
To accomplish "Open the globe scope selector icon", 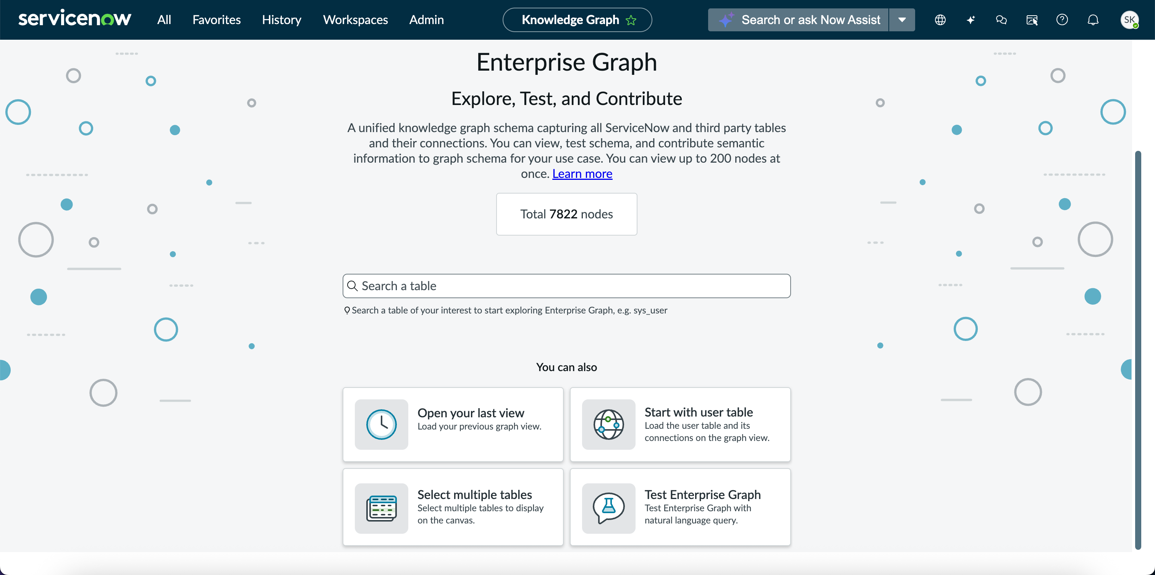I will pyautogui.click(x=940, y=20).
